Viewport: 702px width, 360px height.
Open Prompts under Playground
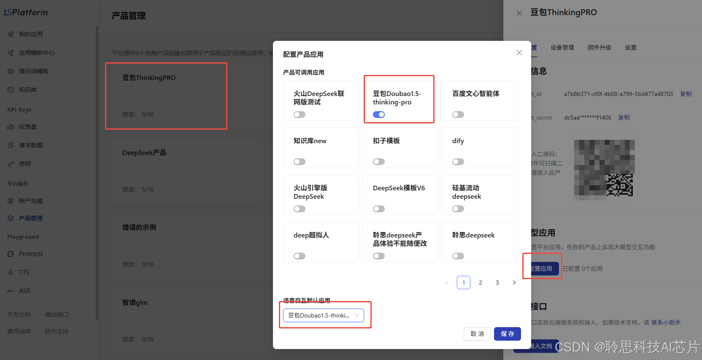point(31,254)
